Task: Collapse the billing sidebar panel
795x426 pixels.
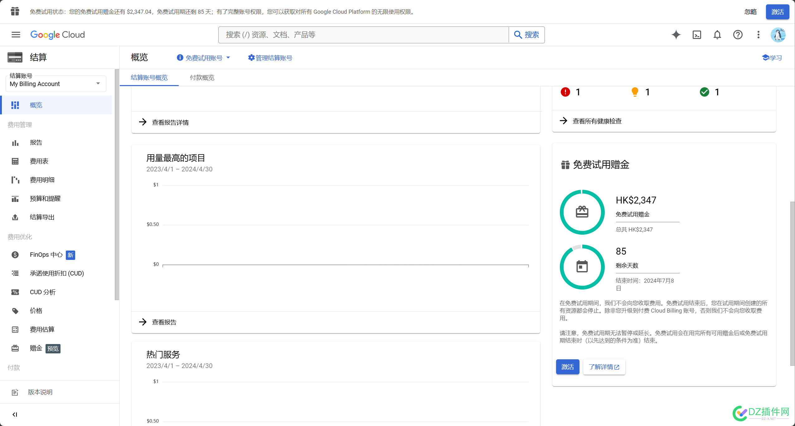Action: 15,414
